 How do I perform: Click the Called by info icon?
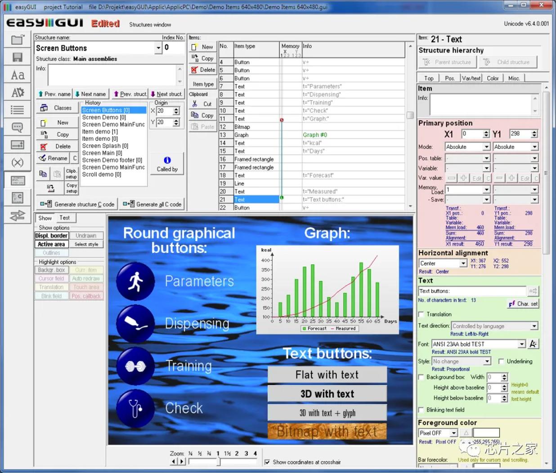point(167,160)
